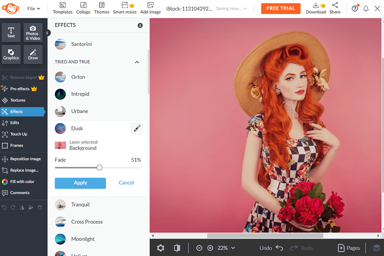Toggle the layers panel icon
Screen dimensions: 384x256
[376, 248]
